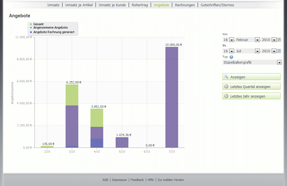Click the clock icon on Letztes Quartal anzeigen
Viewport: 287px width, 186px height.
(226, 86)
